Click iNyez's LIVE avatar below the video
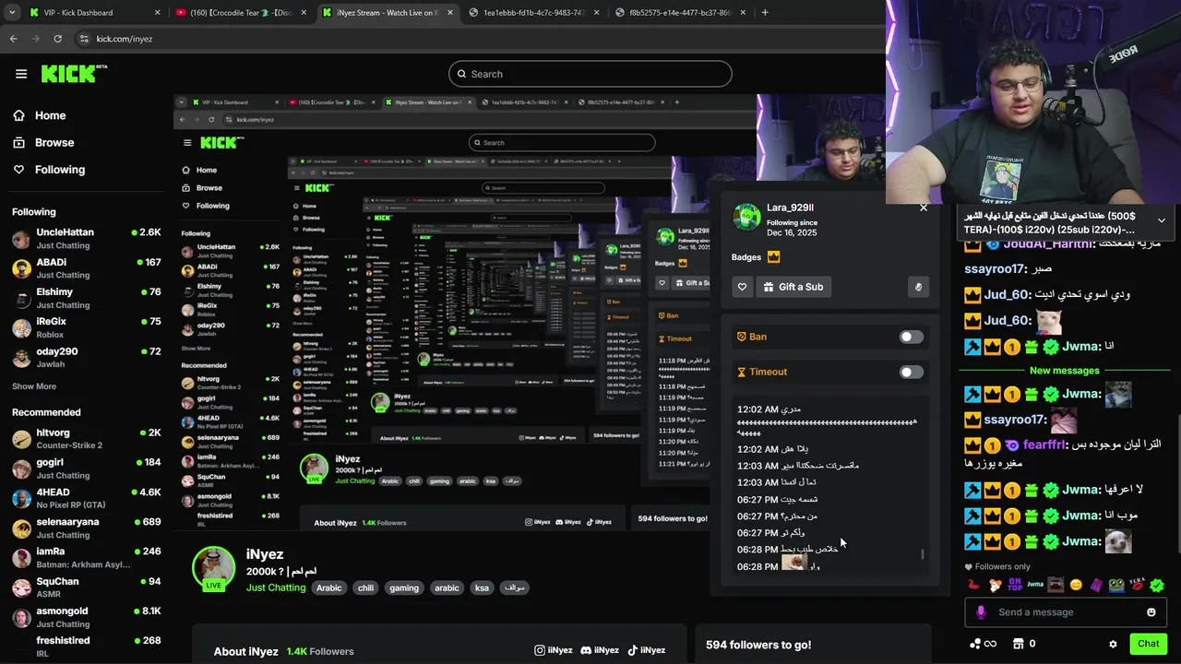 point(213,568)
